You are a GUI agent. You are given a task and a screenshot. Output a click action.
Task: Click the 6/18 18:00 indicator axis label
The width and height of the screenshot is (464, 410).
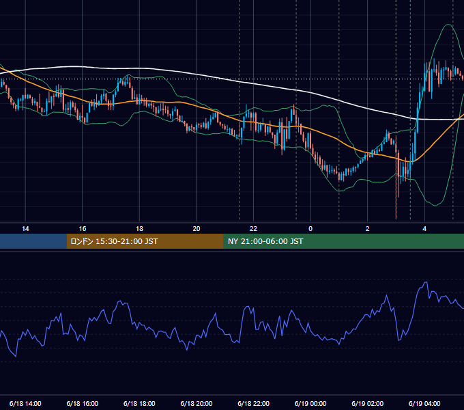coord(139,403)
